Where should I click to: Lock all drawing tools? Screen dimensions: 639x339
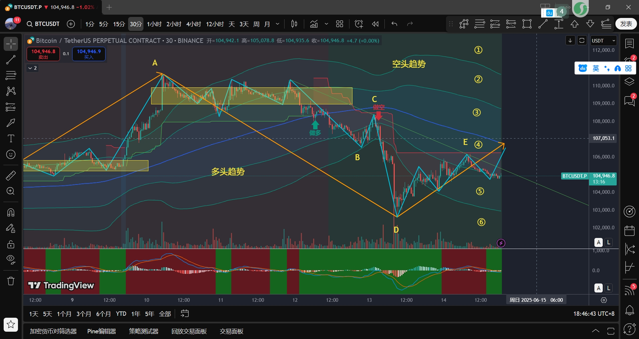11,244
